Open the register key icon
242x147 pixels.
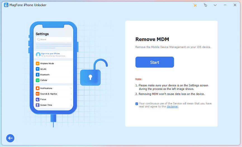(205, 5)
